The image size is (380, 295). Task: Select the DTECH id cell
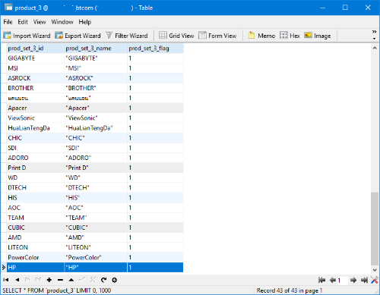click(x=36, y=188)
